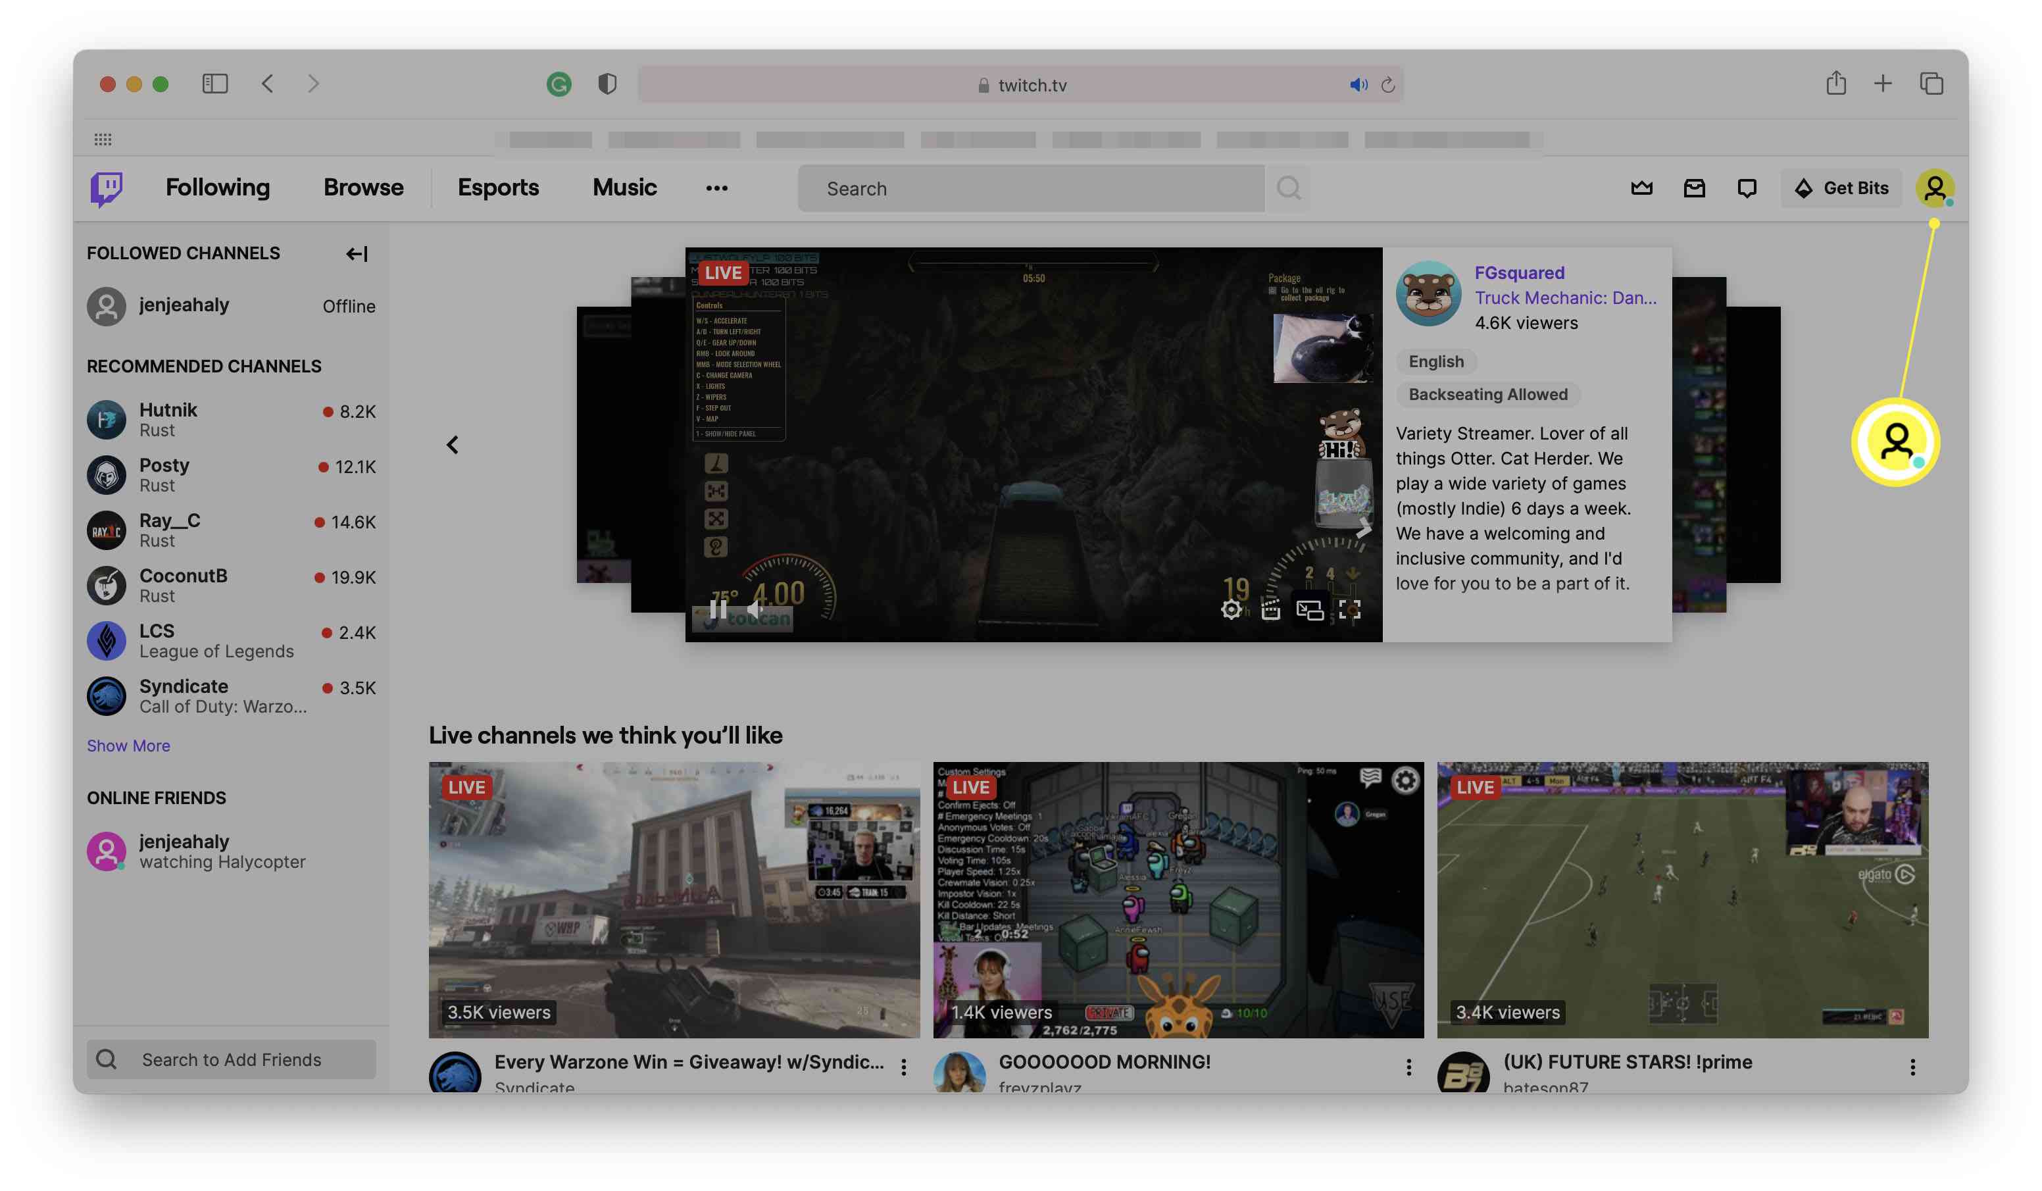Open recommended channel LCS
Screen dimensions: 2042x1191
pos(231,640)
